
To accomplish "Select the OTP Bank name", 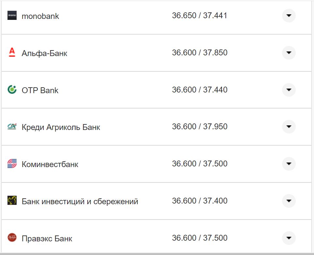I will click(40, 90).
